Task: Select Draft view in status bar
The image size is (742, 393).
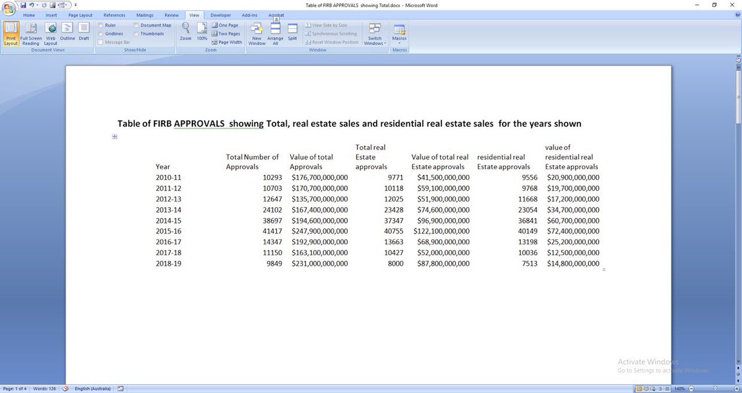Action: 668,389
